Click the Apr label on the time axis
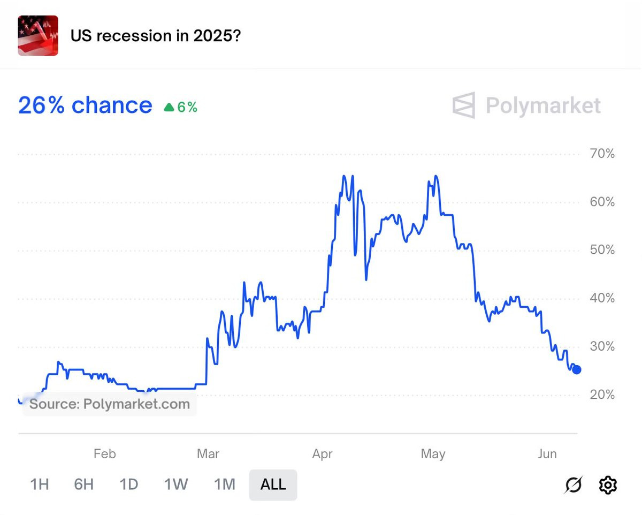Screen dimensions: 642x515 coord(323,454)
